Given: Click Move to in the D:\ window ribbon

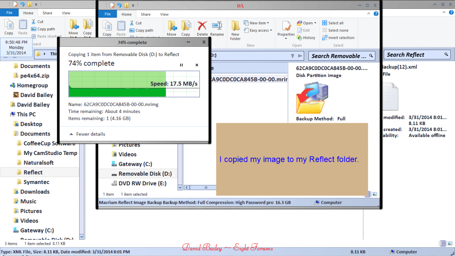Looking at the screenshot, I should pyautogui.click(x=172, y=29).
